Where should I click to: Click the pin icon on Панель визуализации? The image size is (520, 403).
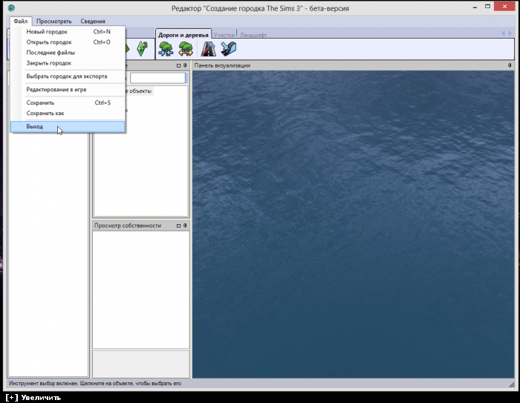[510, 65]
